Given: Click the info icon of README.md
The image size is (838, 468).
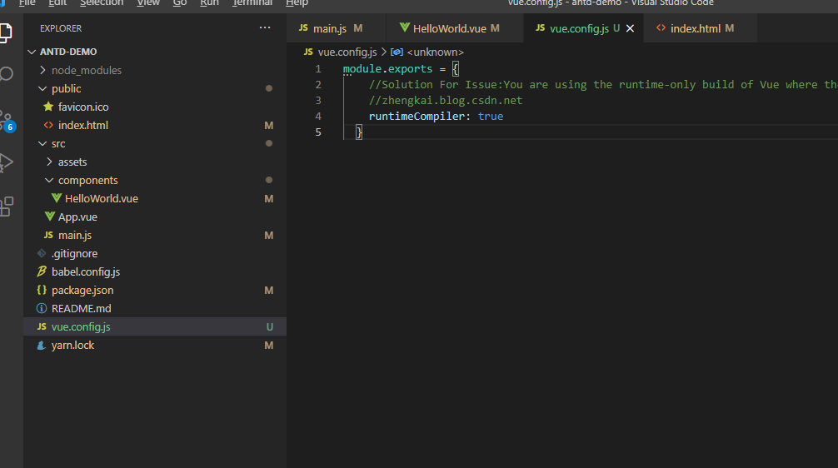Looking at the screenshot, I should [x=41, y=308].
